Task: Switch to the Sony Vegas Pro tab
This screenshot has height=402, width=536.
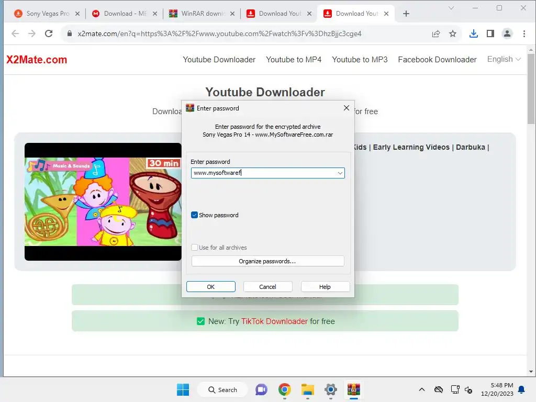Action: tap(48, 14)
